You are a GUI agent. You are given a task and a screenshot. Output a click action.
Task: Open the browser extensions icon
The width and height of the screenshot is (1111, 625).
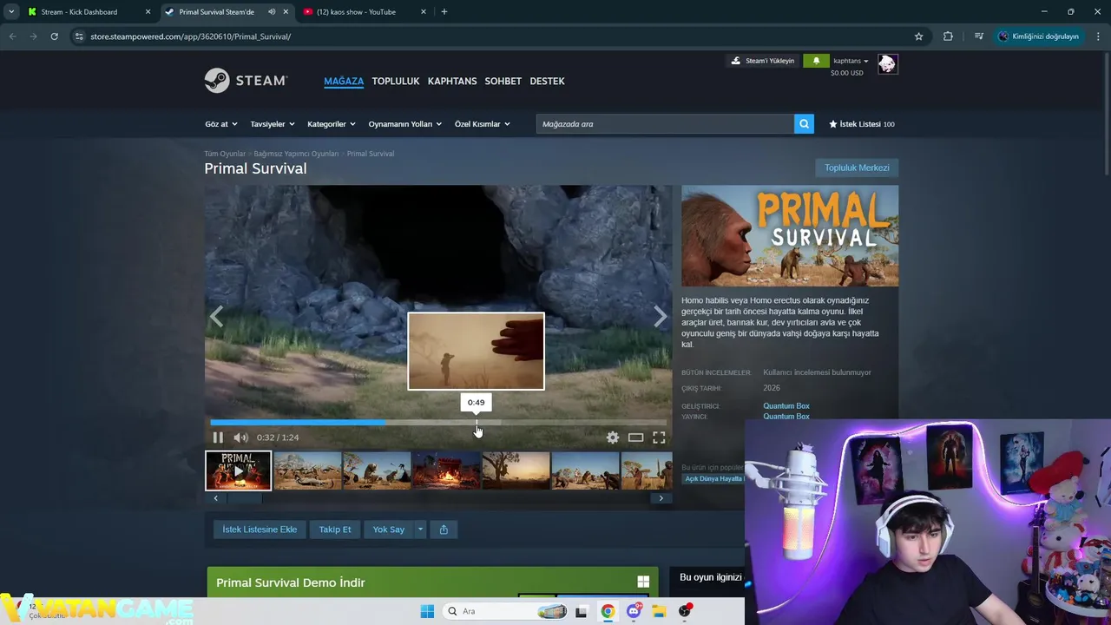[948, 36]
